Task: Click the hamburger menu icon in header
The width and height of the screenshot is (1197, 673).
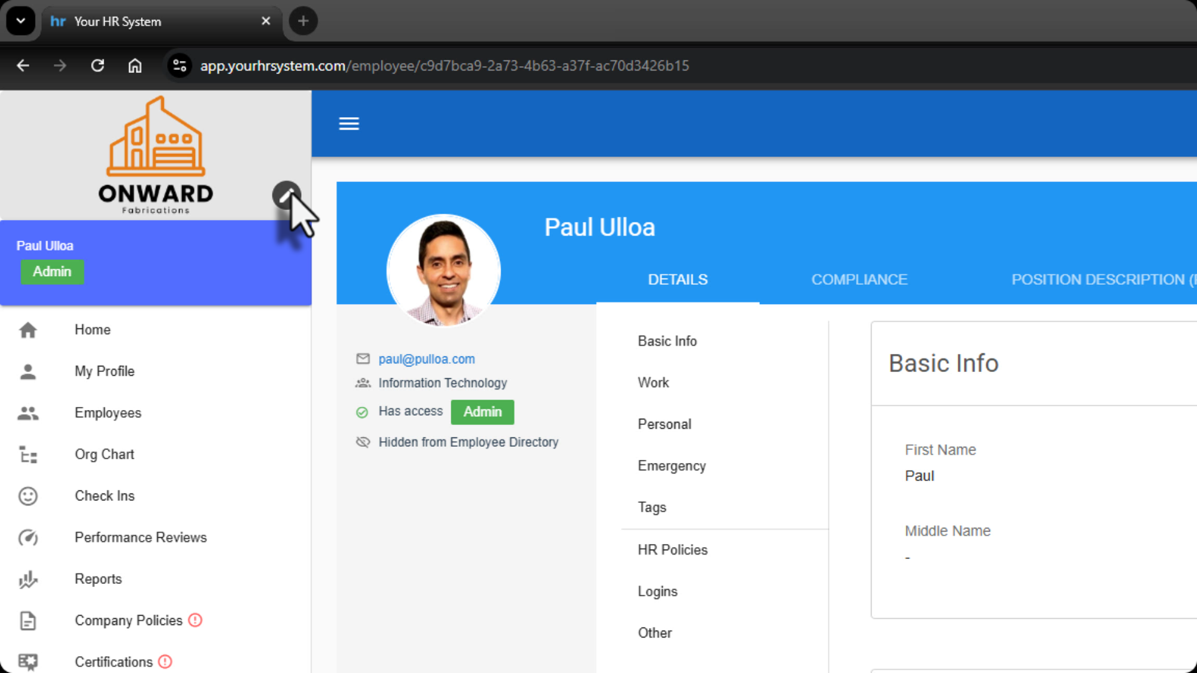Action: click(x=349, y=123)
